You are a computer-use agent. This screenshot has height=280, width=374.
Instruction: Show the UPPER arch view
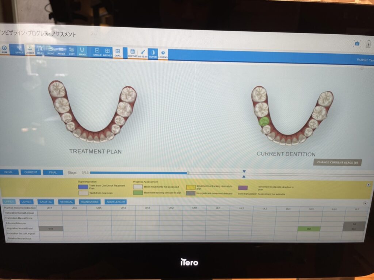tap(19, 50)
